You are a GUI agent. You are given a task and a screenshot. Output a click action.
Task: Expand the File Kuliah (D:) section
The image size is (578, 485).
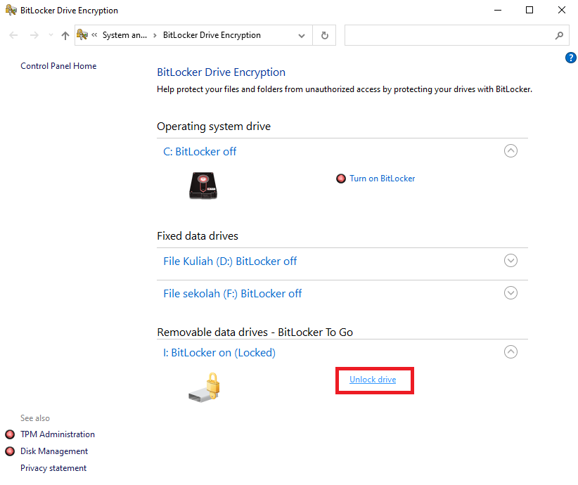(510, 260)
